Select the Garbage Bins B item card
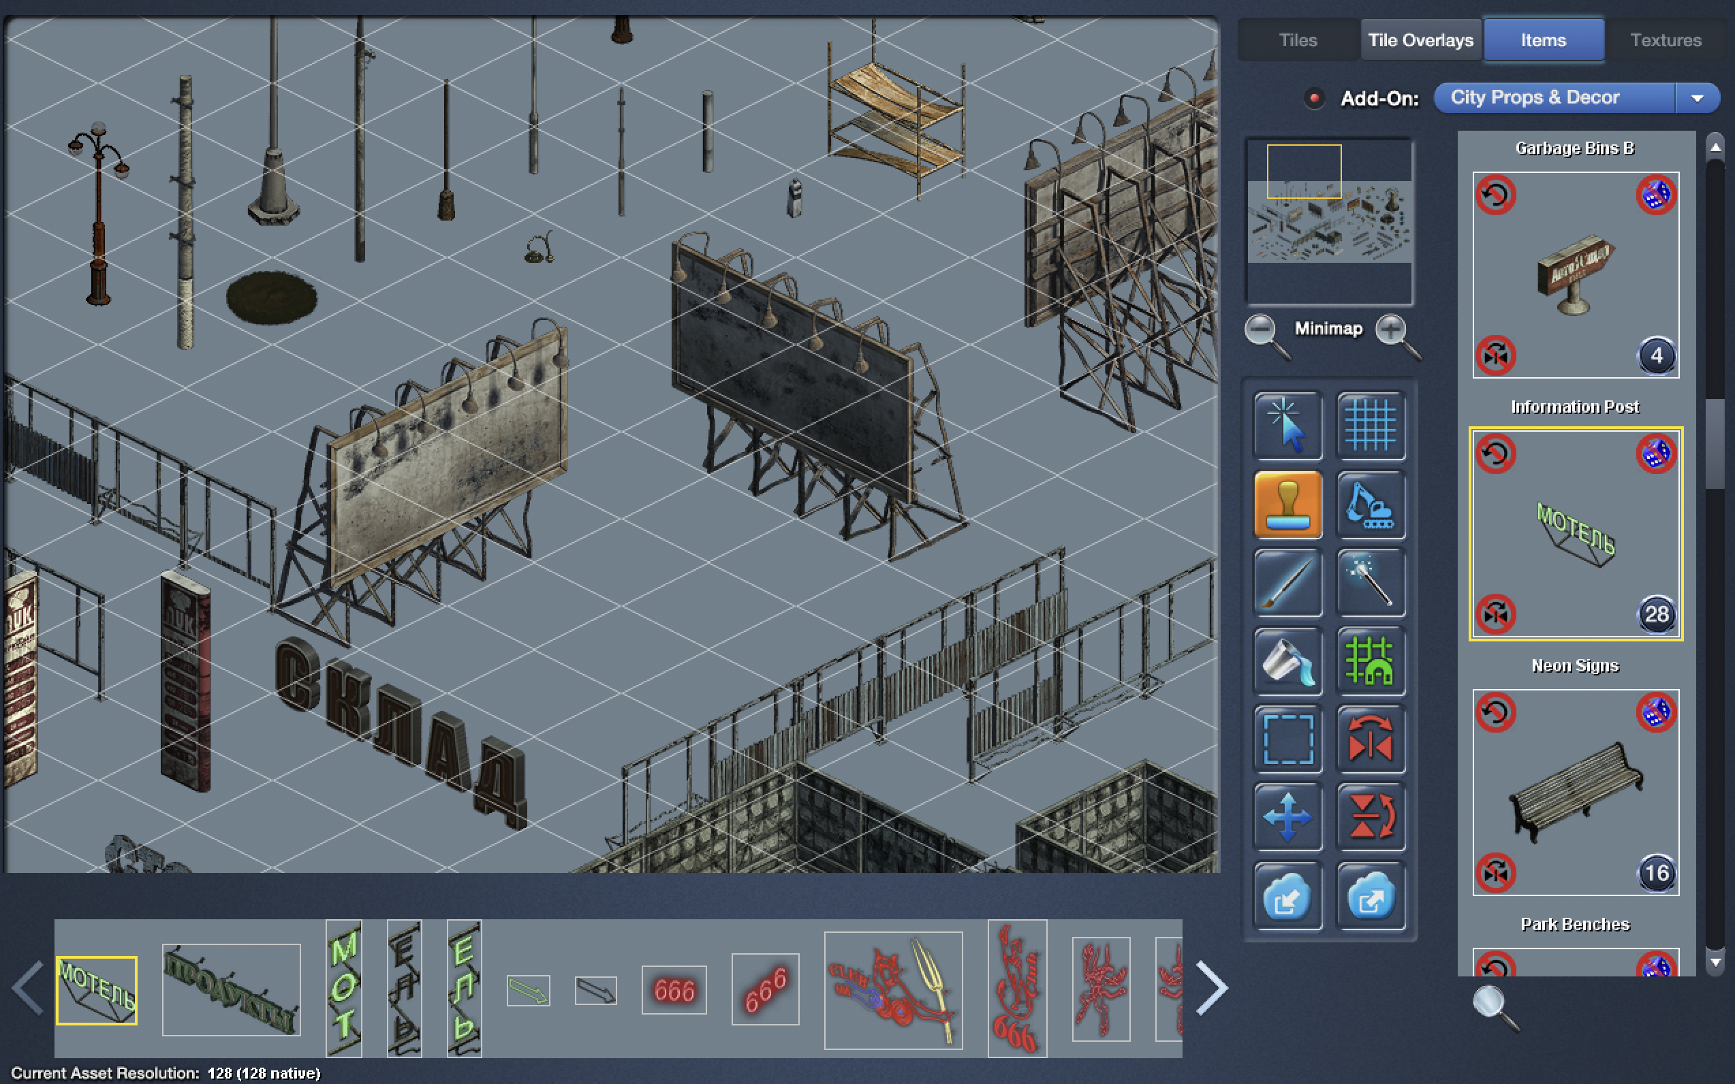The image size is (1735, 1084). tap(1575, 274)
